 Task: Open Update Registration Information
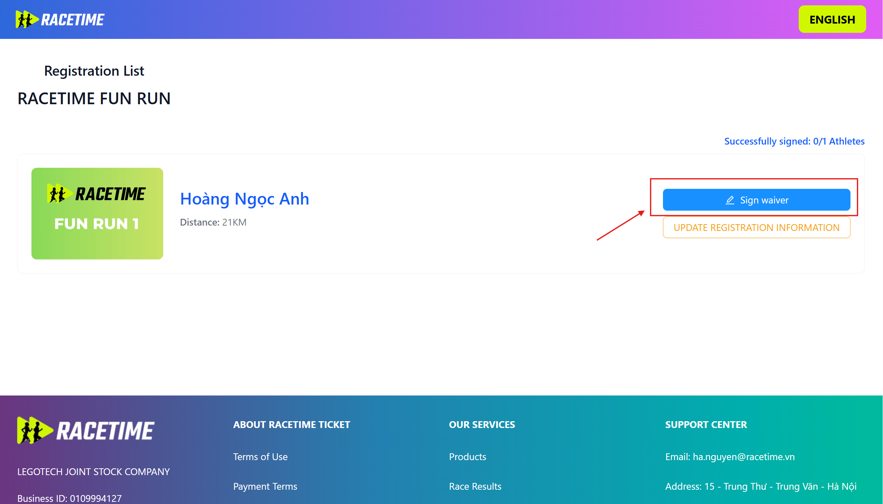point(757,227)
